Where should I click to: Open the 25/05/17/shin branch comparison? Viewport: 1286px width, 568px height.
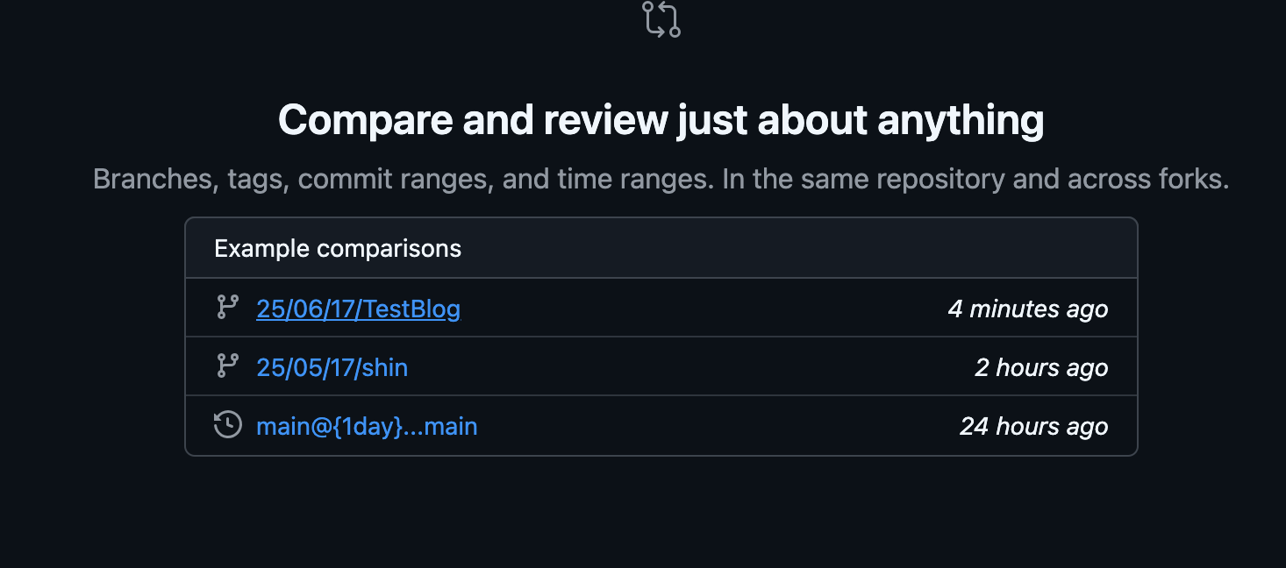click(x=332, y=367)
